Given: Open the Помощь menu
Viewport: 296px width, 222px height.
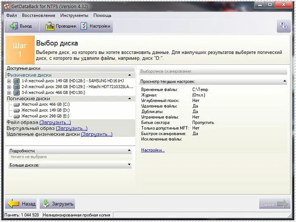Looking at the screenshot, I should 102,15.
